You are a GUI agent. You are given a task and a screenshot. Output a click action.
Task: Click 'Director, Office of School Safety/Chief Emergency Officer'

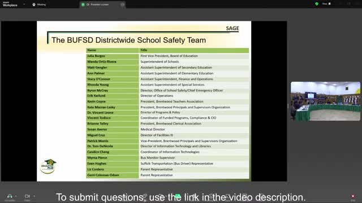click(182, 90)
